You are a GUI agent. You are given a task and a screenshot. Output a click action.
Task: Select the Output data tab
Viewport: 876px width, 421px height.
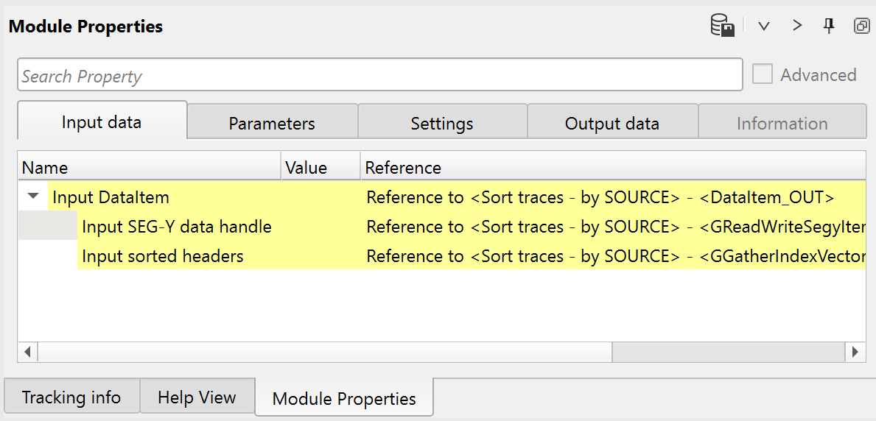(x=612, y=124)
